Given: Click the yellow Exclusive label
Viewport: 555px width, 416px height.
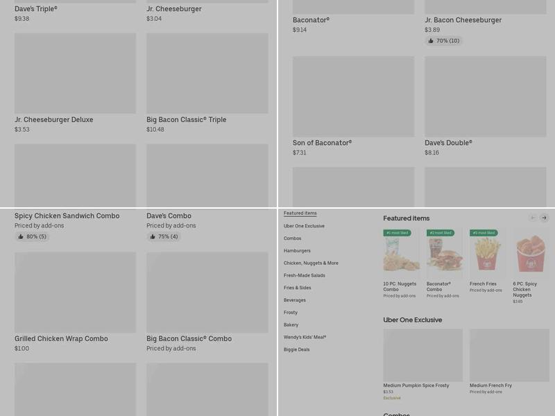Looking at the screenshot, I should (392, 398).
